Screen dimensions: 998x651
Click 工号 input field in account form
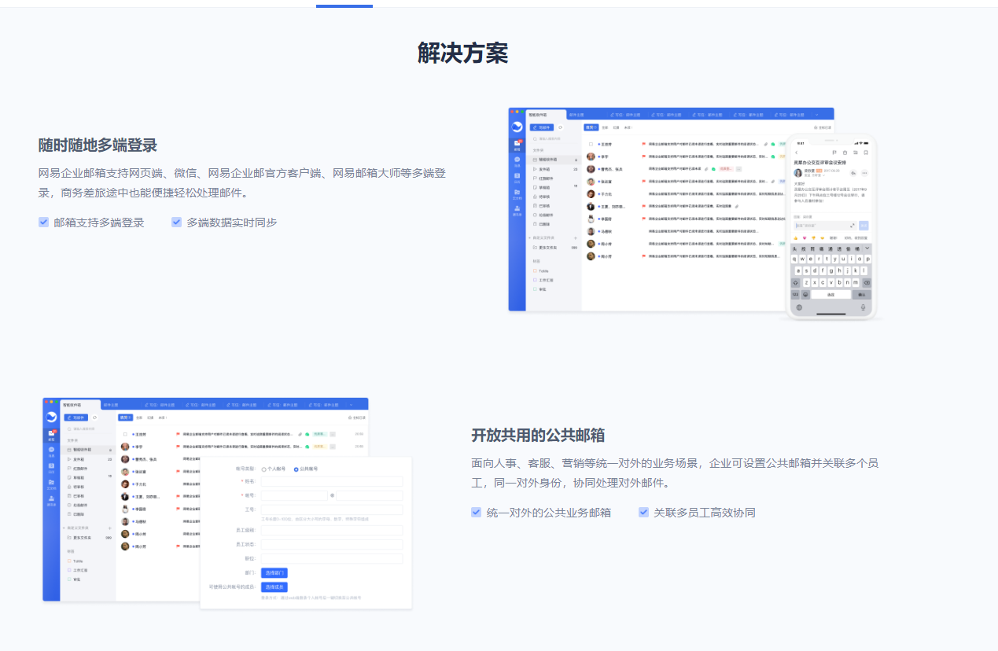pyautogui.click(x=332, y=509)
